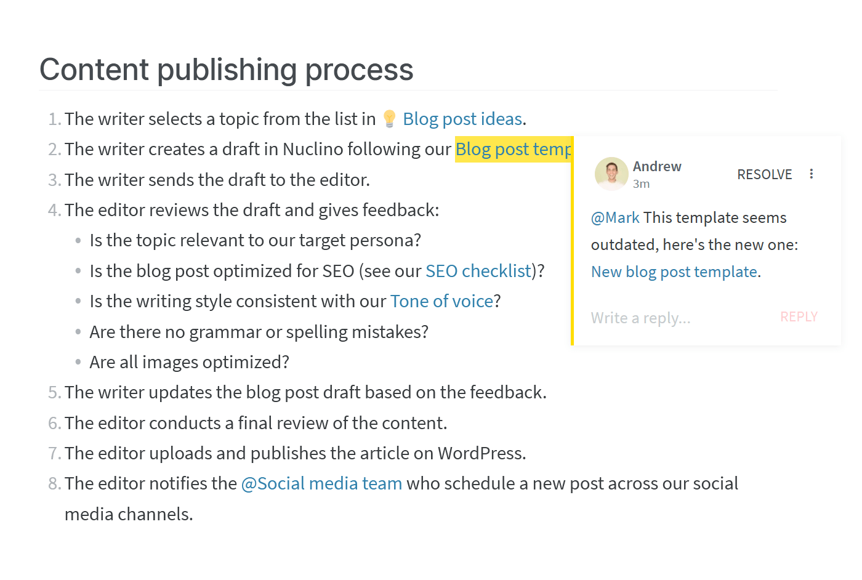Open the 'Blog post ideas' link
862x580 pixels.
(462, 119)
